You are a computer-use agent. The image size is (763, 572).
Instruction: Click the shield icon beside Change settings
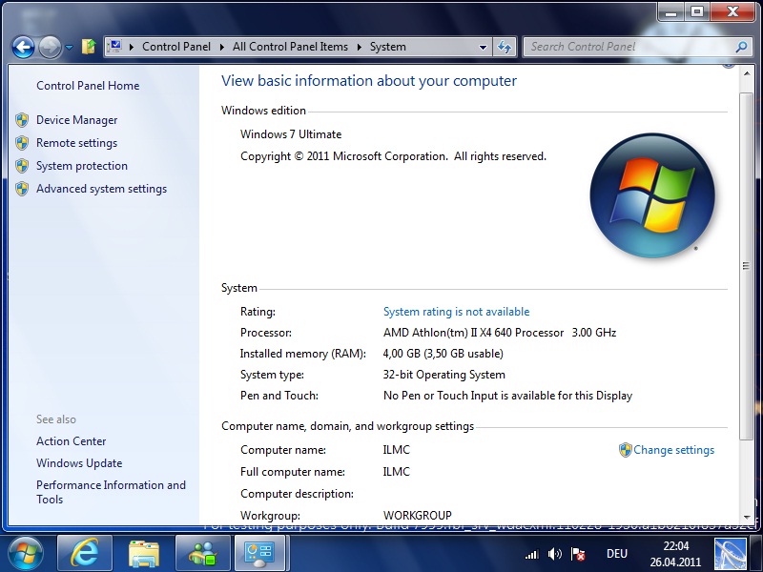tap(625, 450)
